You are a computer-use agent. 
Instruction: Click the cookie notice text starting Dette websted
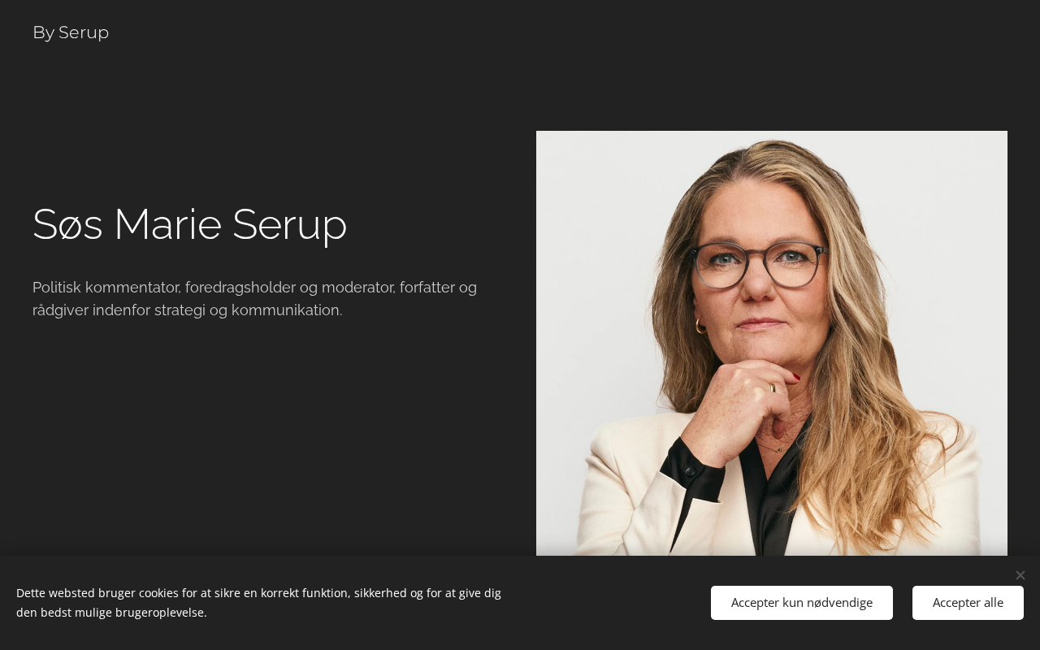point(258,593)
